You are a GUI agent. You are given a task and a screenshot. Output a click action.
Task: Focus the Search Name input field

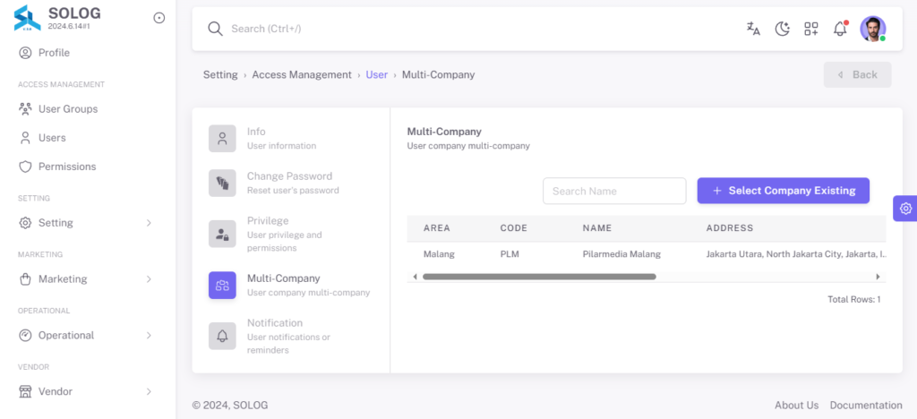(x=614, y=191)
